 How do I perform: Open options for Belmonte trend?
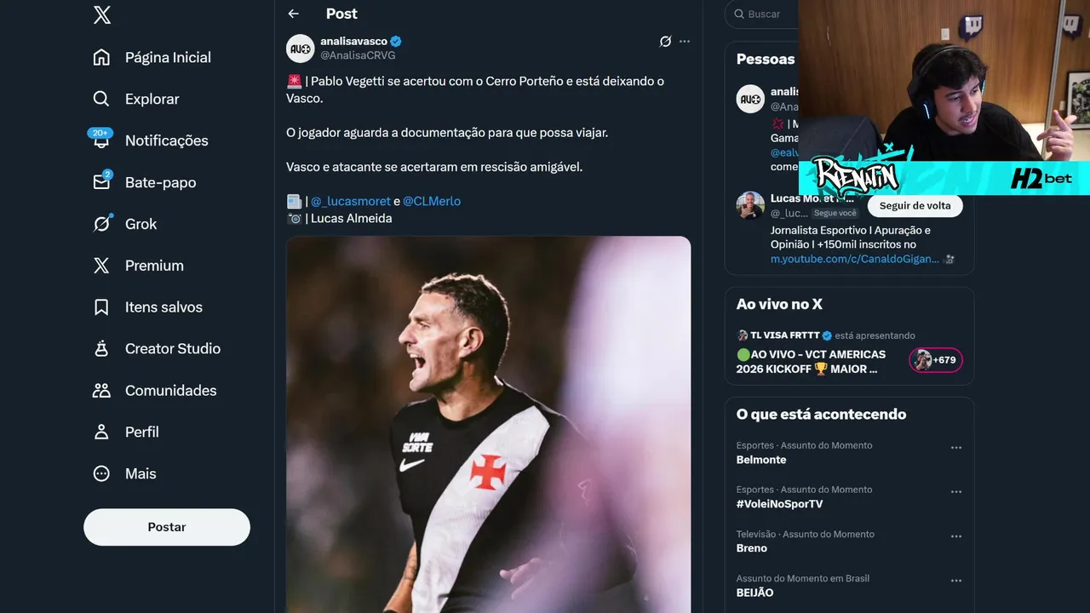pos(956,448)
